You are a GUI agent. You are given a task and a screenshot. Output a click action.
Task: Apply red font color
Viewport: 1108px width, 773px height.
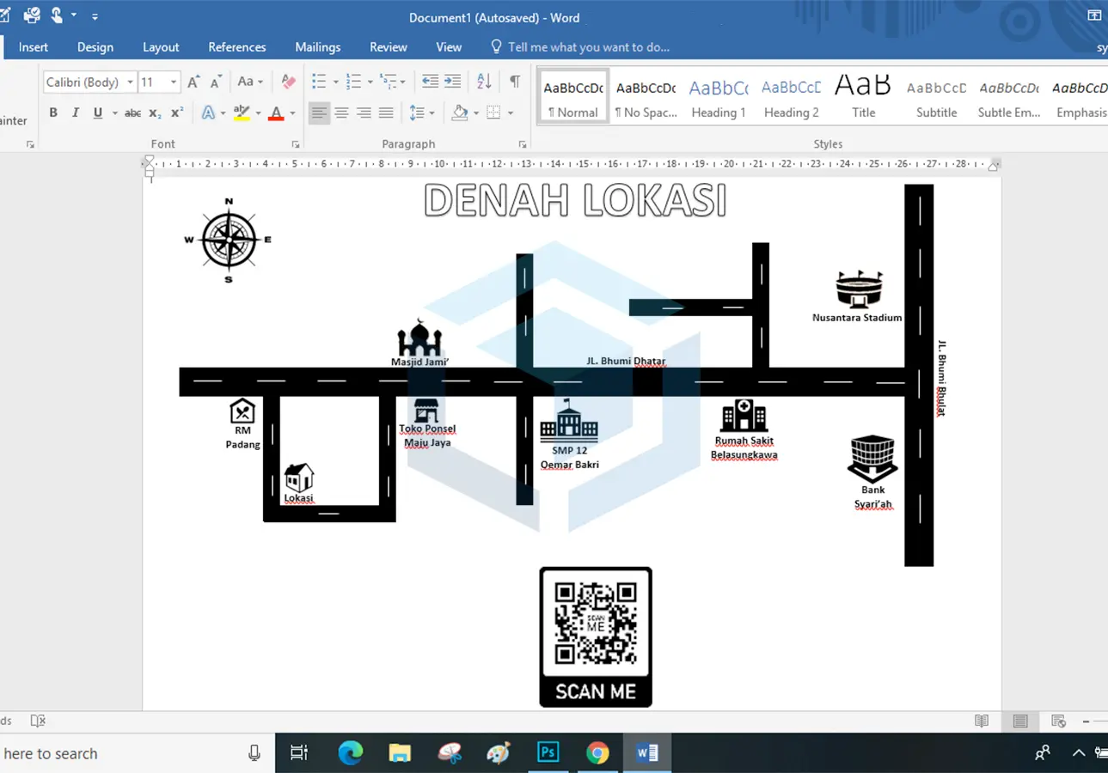tap(276, 113)
